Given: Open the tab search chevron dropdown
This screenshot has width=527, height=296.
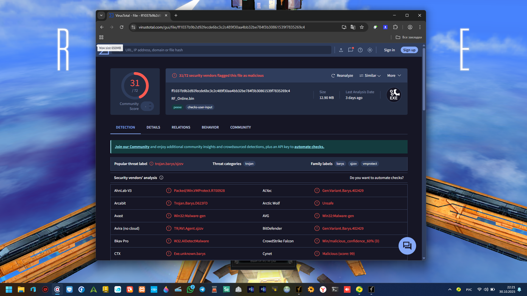Looking at the screenshot, I should pyautogui.click(x=101, y=15).
